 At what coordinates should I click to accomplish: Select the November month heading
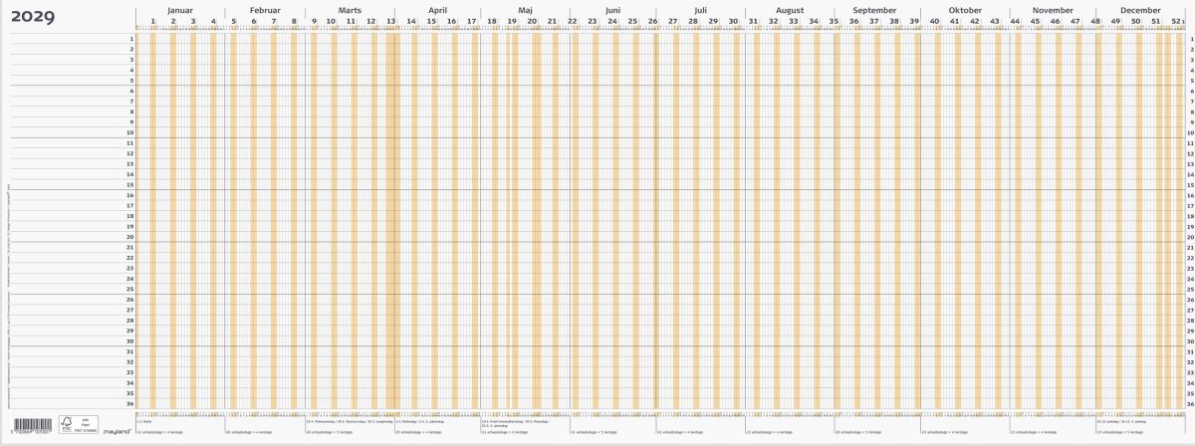tap(1053, 8)
